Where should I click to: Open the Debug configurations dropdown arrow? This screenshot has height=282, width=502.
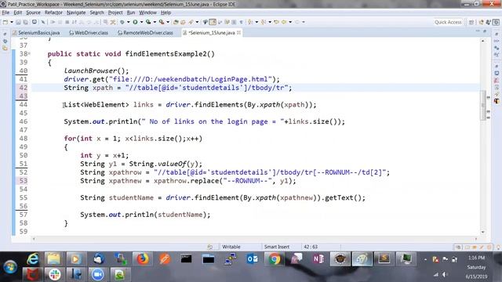[129, 22]
